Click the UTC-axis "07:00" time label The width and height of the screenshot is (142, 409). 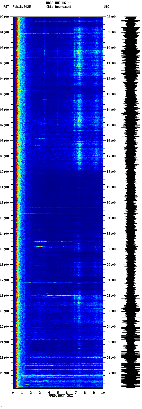(111, 373)
